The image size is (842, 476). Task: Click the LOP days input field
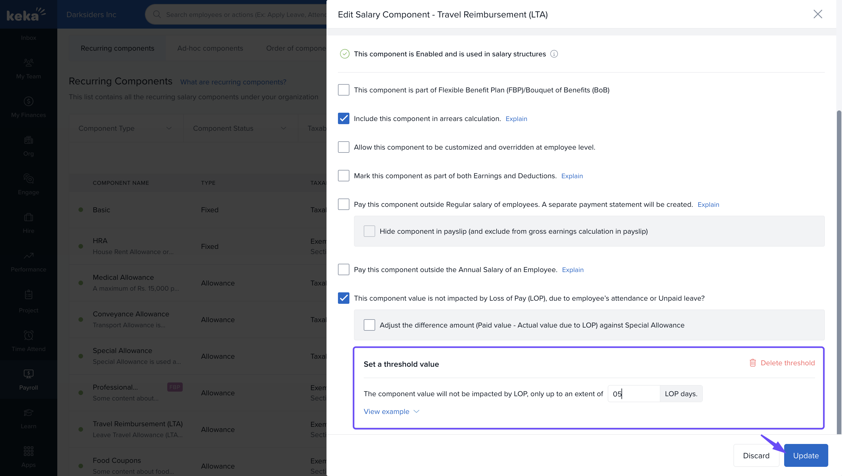click(633, 394)
